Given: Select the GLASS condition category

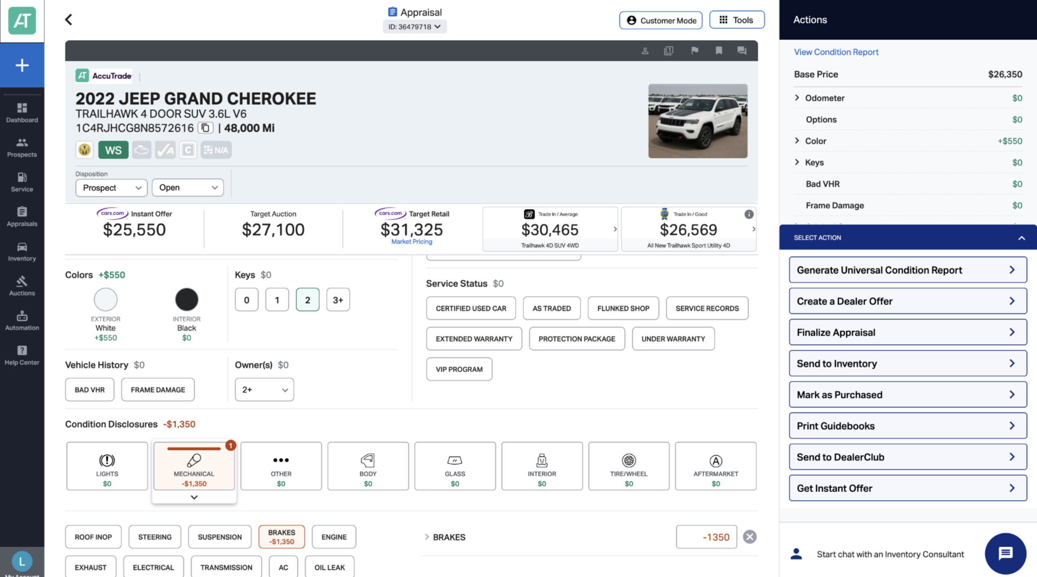Looking at the screenshot, I should click(455, 466).
